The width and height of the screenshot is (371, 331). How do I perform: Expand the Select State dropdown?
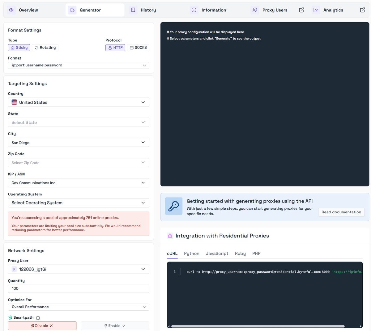[79, 122]
